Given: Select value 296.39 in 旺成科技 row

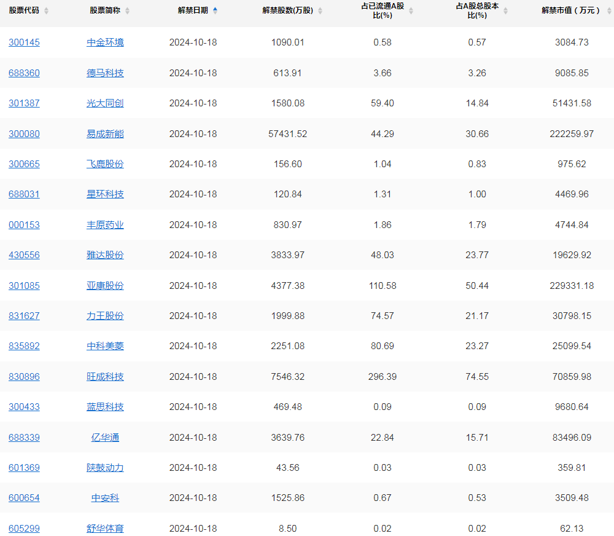Looking at the screenshot, I should (x=383, y=376).
